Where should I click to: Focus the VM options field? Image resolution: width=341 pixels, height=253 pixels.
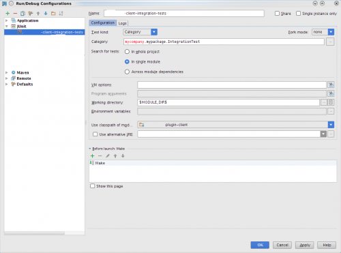click(232, 85)
